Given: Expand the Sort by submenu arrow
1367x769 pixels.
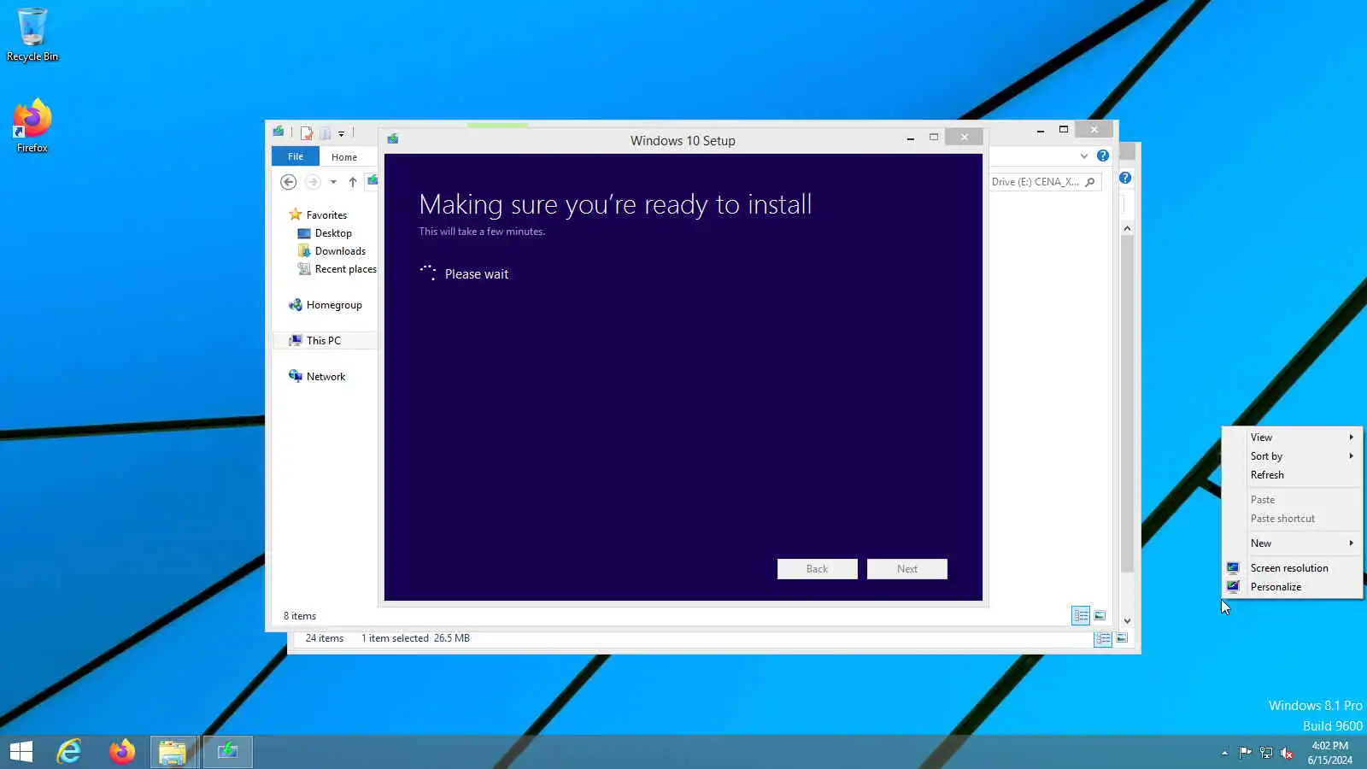Looking at the screenshot, I should click(x=1351, y=455).
